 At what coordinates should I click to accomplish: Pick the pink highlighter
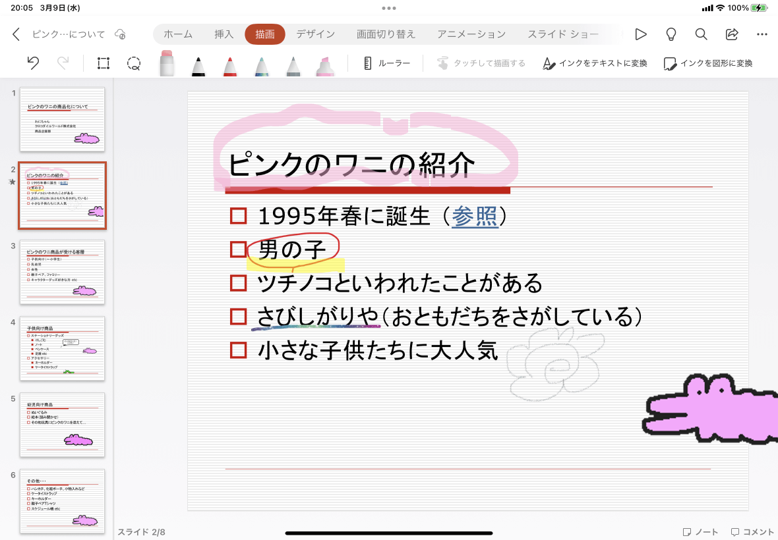324,66
